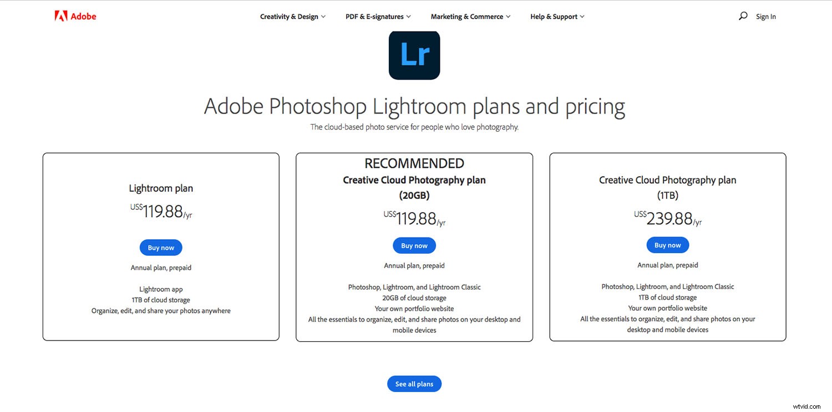Click the Lightroom Lr app icon
832x412 pixels.
pos(414,55)
